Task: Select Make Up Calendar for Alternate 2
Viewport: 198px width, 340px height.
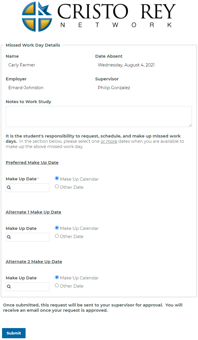Action: (57, 277)
